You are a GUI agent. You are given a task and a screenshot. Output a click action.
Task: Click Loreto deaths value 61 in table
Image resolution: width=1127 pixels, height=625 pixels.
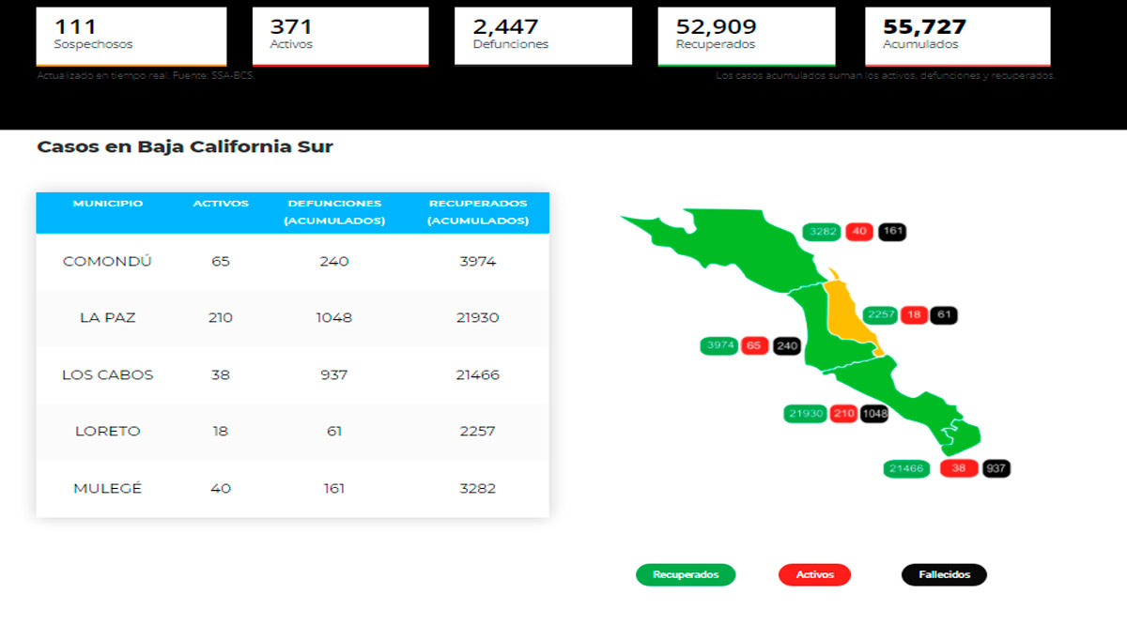point(334,431)
